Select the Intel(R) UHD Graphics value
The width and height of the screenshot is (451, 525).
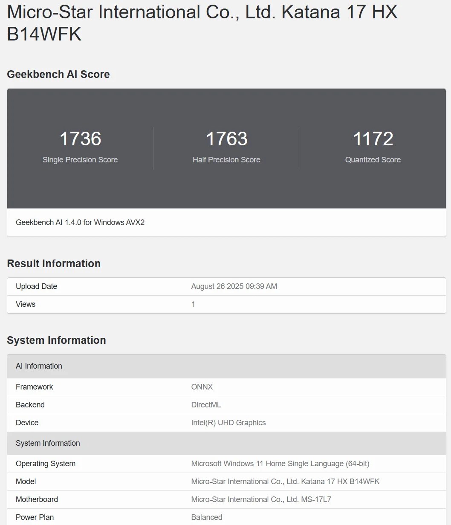(x=228, y=423)
